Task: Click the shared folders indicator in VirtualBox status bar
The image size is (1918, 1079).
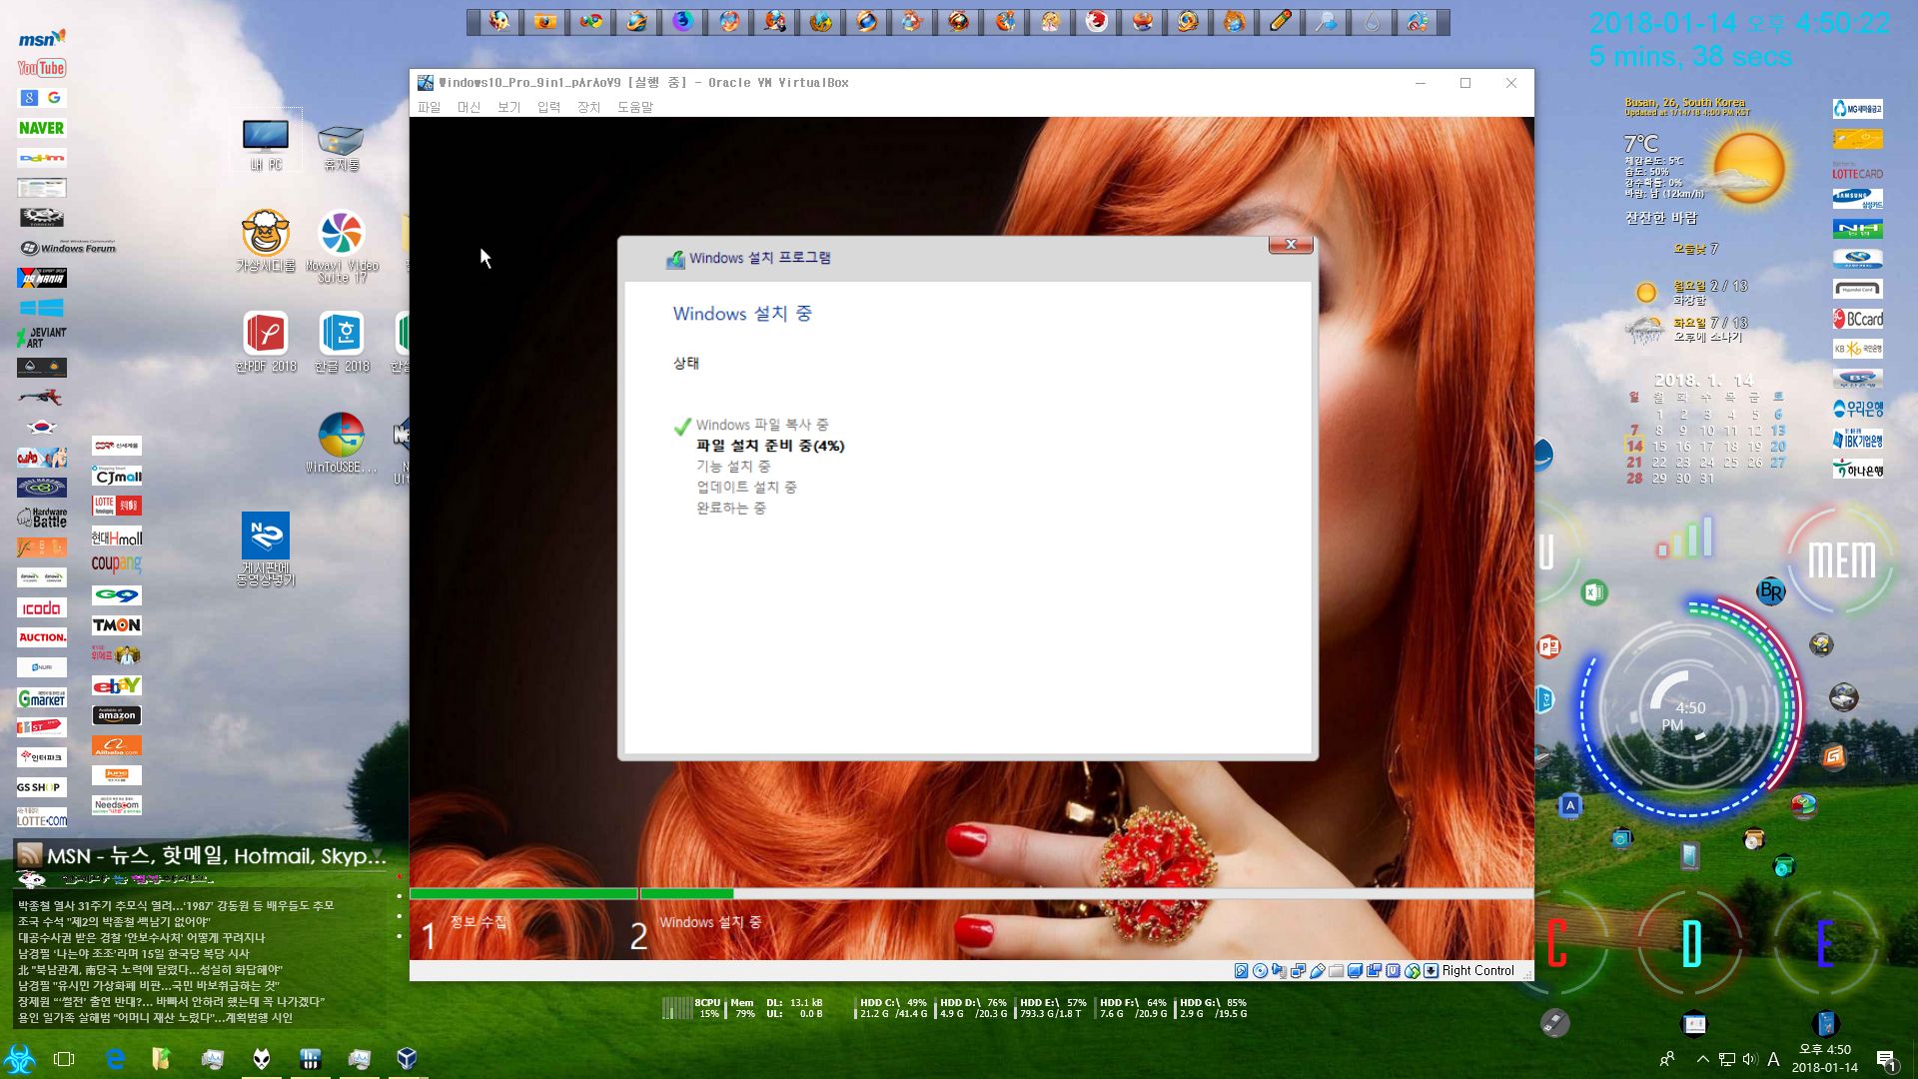Action: point(1336,970)
